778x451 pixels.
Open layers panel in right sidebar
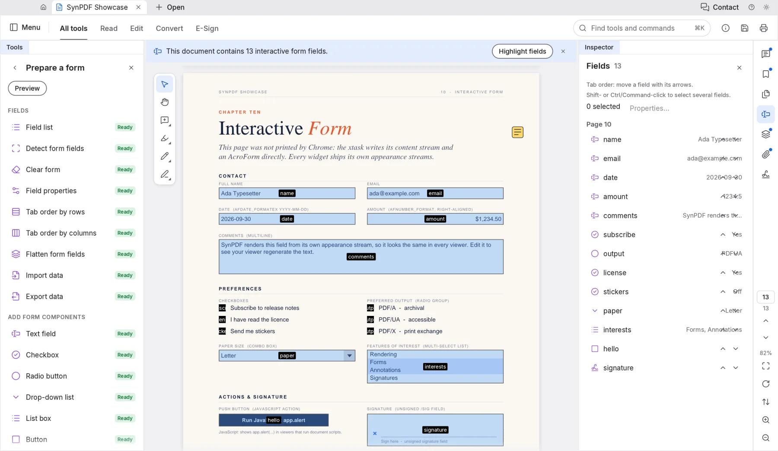766,134
